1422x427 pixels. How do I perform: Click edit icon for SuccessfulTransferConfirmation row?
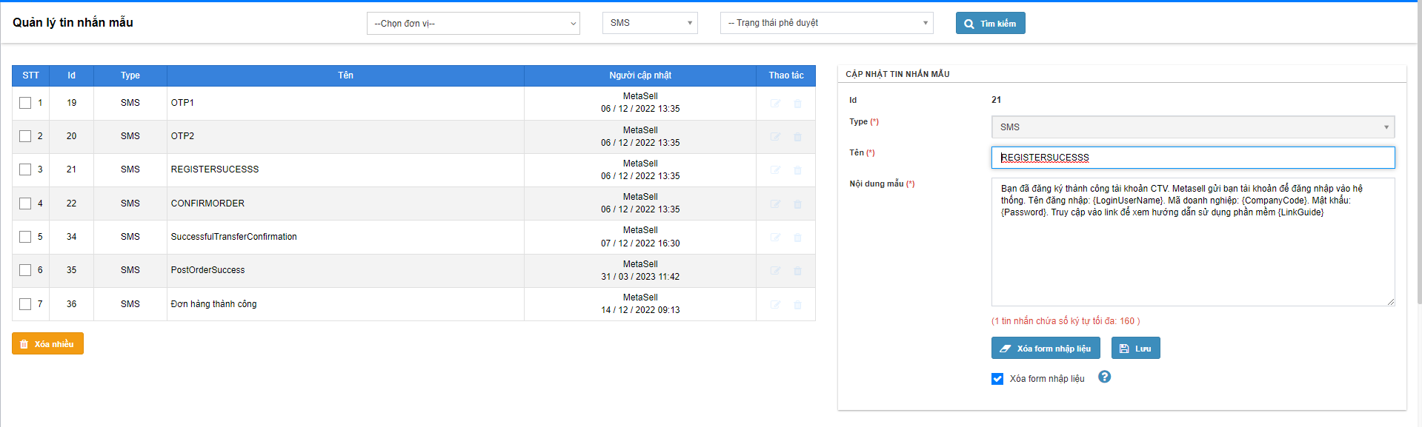coord(775,238)
